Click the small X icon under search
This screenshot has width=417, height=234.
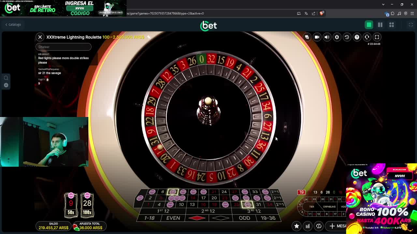[x=6, y=85]
